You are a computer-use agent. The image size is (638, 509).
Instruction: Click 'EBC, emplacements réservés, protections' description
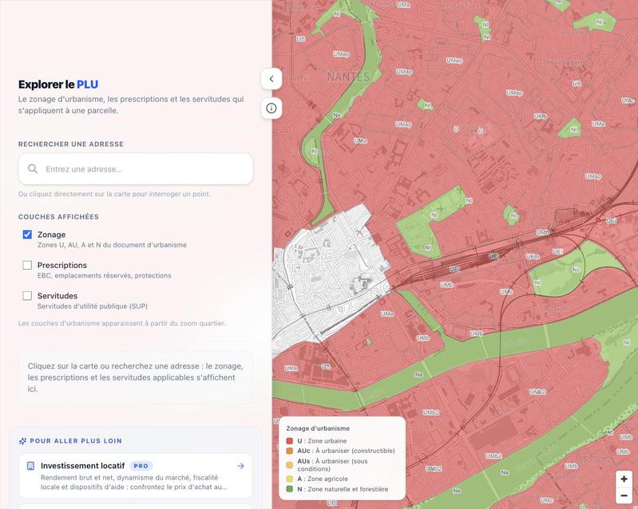coord(104,275)
